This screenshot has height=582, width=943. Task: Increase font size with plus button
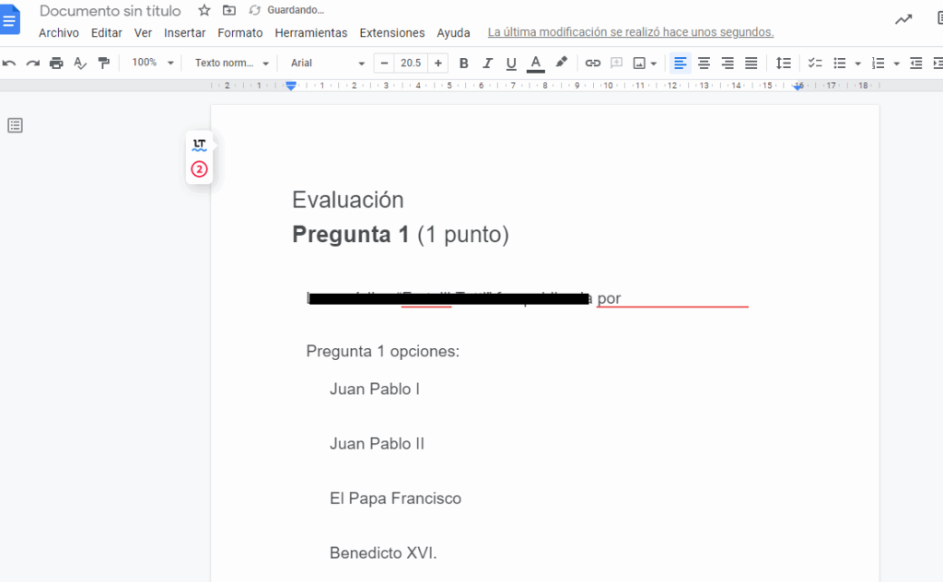[x=438, y=63]
